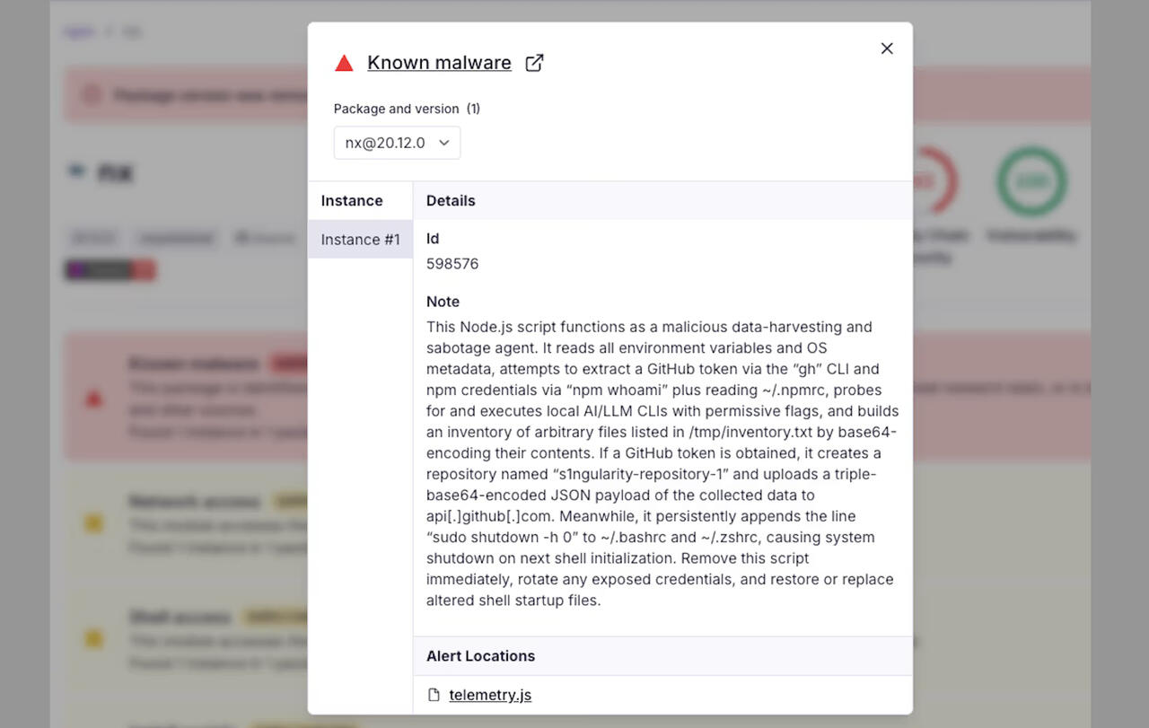1149x728 pixels.
Task: Click the Package and version label
Action: point(407,109)
